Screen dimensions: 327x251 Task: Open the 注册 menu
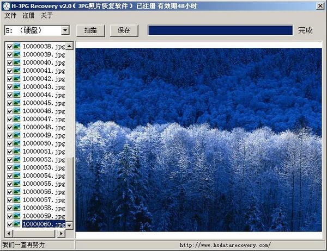(x=28, y=15)
